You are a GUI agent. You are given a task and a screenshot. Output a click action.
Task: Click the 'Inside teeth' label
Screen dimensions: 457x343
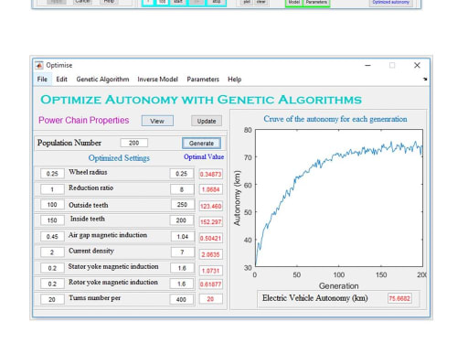tap(88, 219)
